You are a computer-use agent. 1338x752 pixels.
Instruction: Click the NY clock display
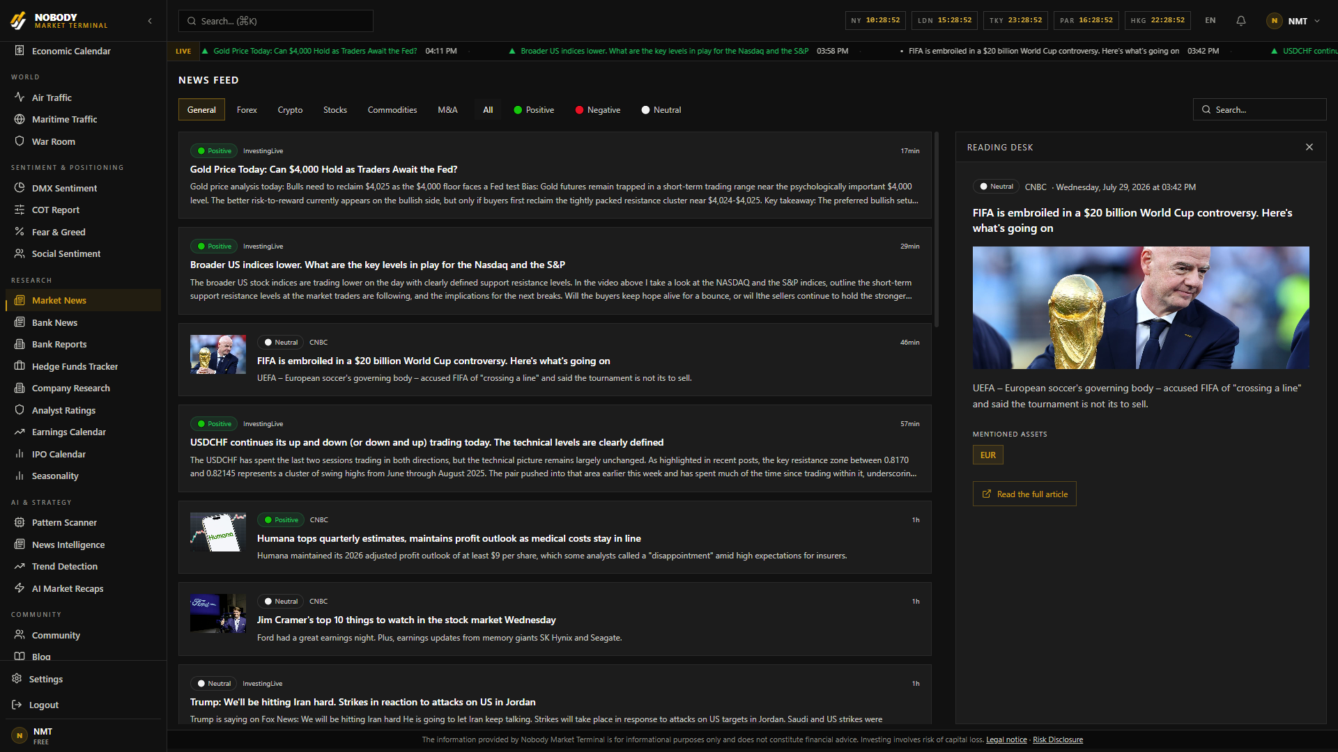(875, 20)
